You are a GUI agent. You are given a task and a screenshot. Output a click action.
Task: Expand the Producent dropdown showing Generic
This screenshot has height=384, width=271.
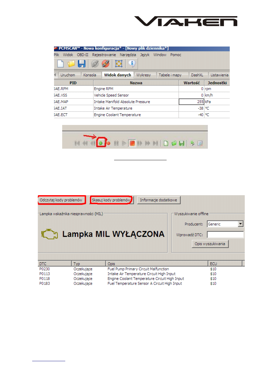[x=241, y=224]
